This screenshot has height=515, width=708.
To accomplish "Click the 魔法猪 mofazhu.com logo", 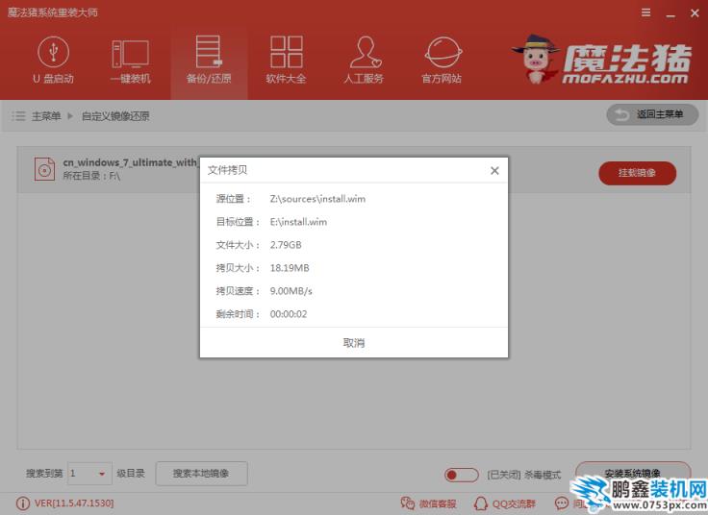I will (602, 59).
